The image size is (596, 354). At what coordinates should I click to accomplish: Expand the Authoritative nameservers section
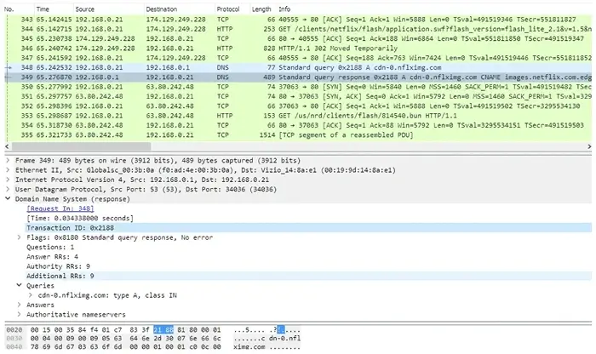pyautogui.click(x=19, y=315)
